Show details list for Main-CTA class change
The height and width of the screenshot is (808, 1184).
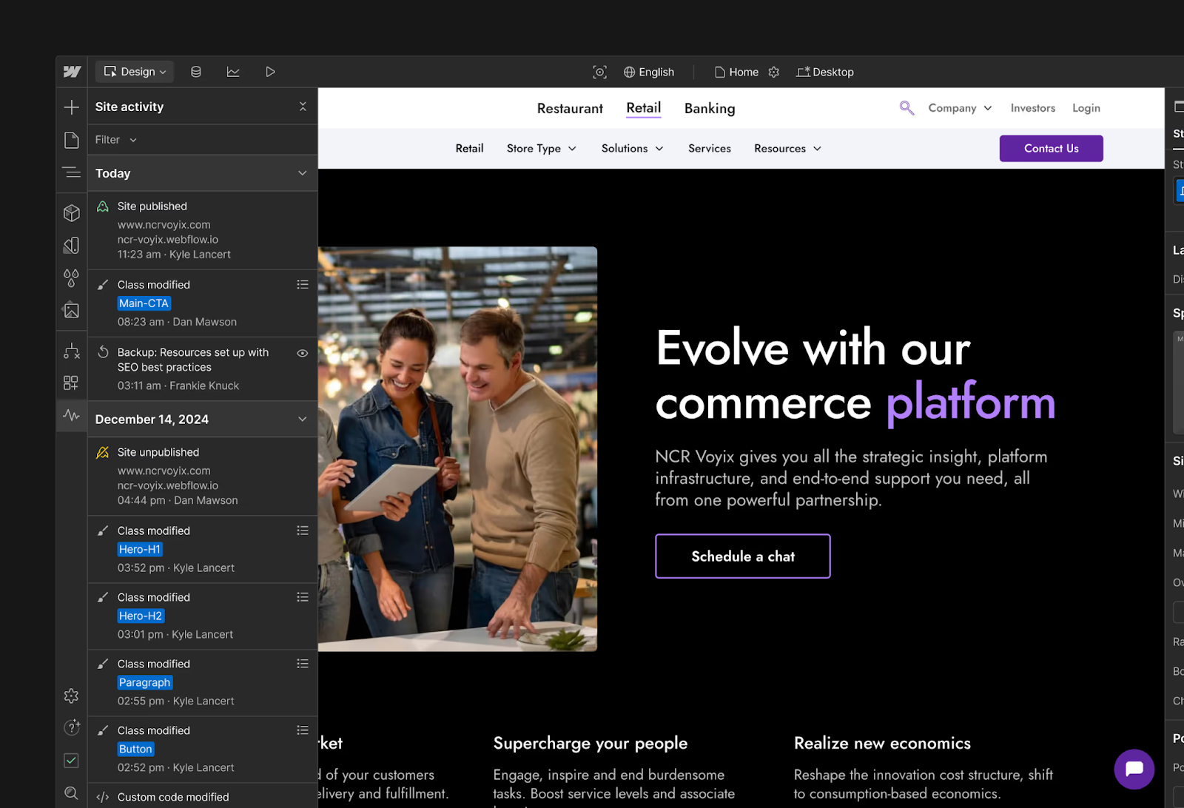pos(302,285)
